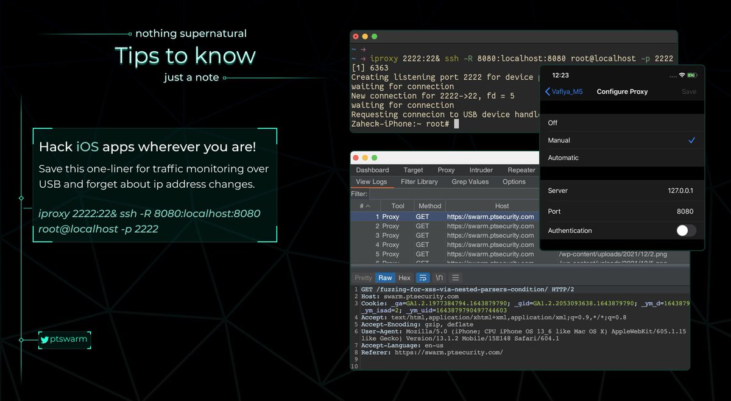Switch to the Dashboard tab
Image resolution: width=731 pixels, height=401 pixels.
[x=372, y=170]
